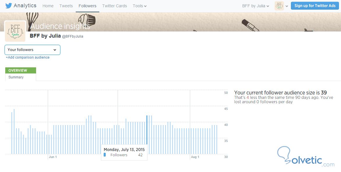Click the Jun 1 axis label

pyautogui.click(x=53, y=157)
